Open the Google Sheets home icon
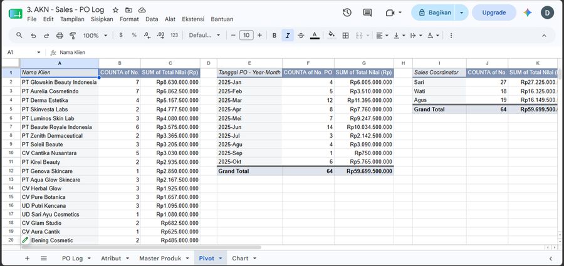 pyautogui.click(x=16, y=14)
